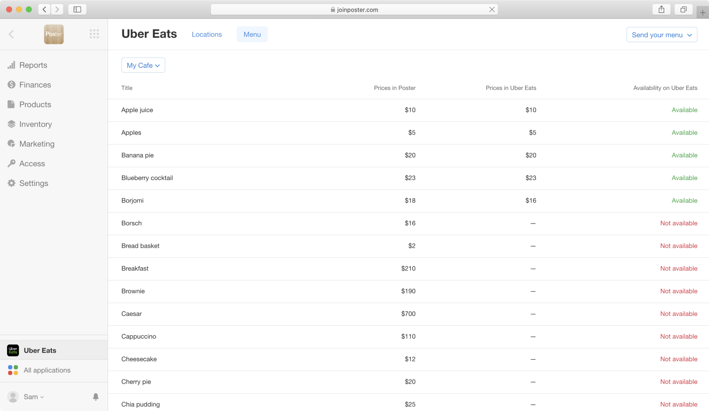Open notifications bell
This screenshot has height=411, width=709.
tap(96, 397)
